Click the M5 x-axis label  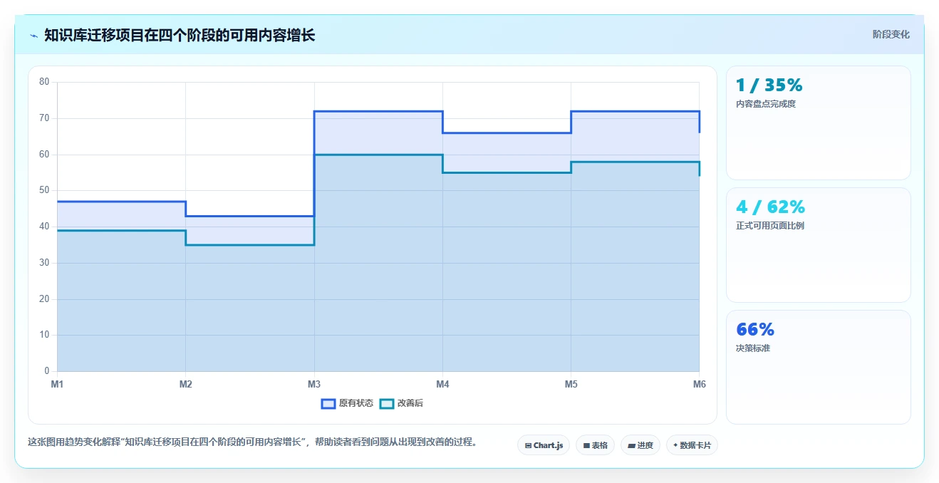[571, 384]
